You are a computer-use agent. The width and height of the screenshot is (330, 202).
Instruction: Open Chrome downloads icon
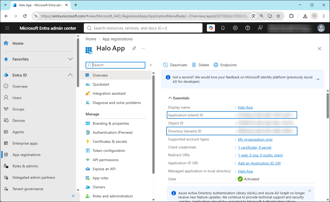[x=305, y=16]
